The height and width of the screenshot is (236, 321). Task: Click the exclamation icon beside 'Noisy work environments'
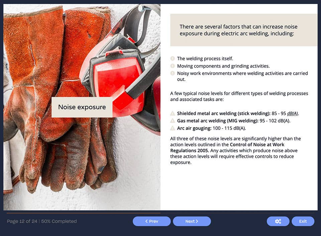point(173,73)
